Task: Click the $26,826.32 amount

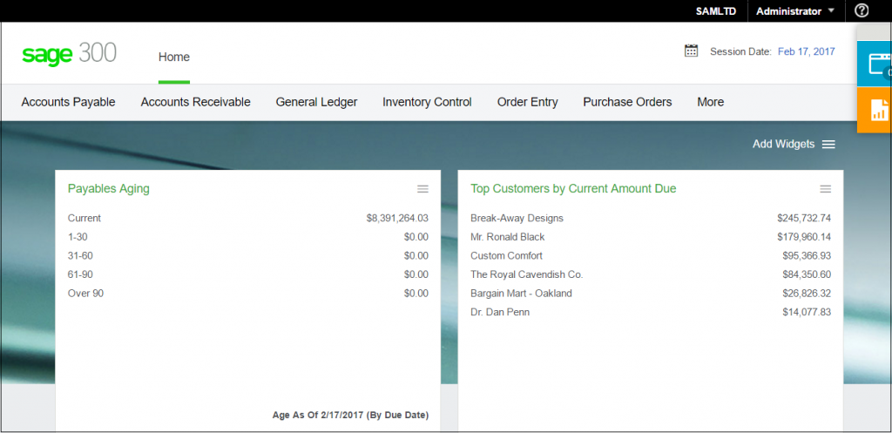Action: (x=807, y=294)
